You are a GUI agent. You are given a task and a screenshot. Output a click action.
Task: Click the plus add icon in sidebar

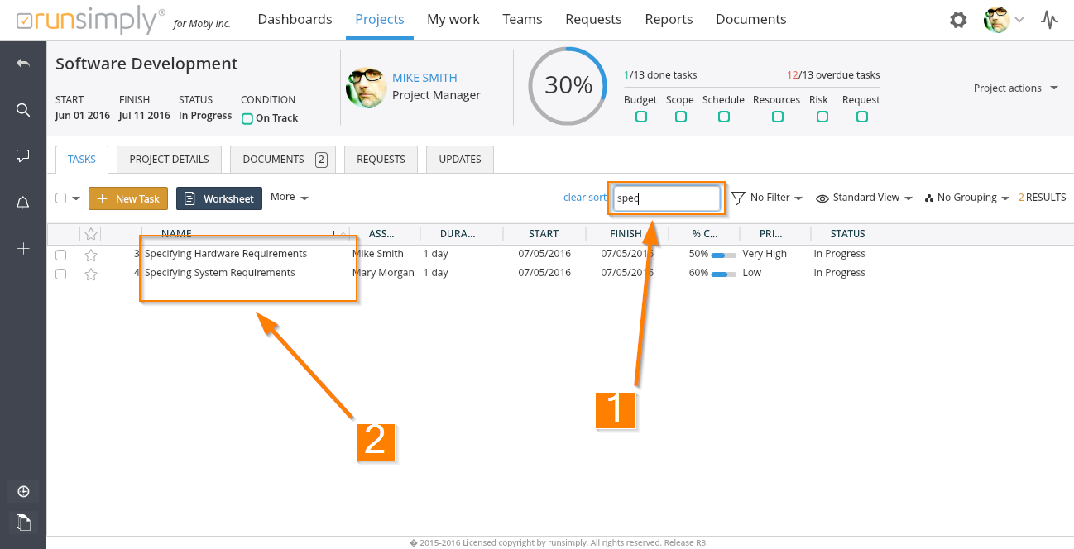click(23, 248)
